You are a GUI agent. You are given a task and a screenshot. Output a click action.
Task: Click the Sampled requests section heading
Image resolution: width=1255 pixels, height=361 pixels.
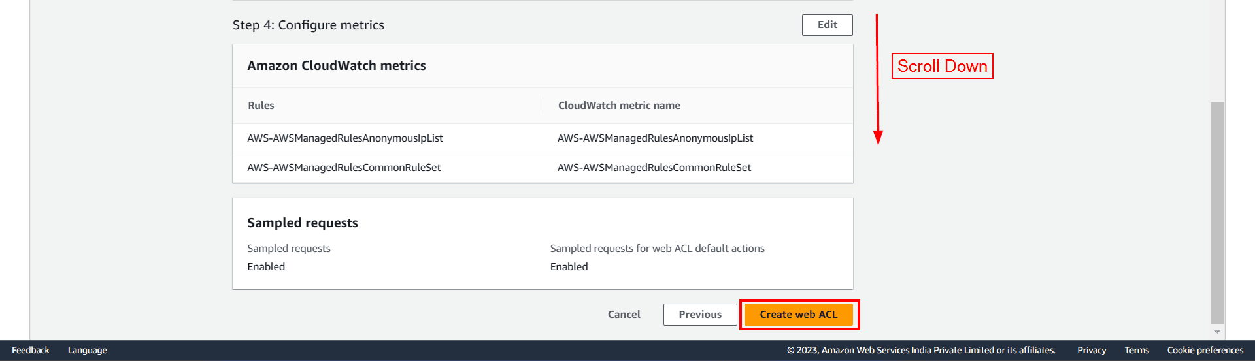pos(303,223)
